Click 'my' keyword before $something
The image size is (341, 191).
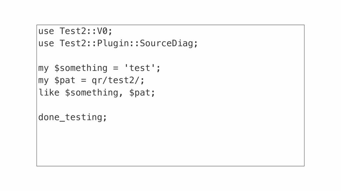[44, 68]
